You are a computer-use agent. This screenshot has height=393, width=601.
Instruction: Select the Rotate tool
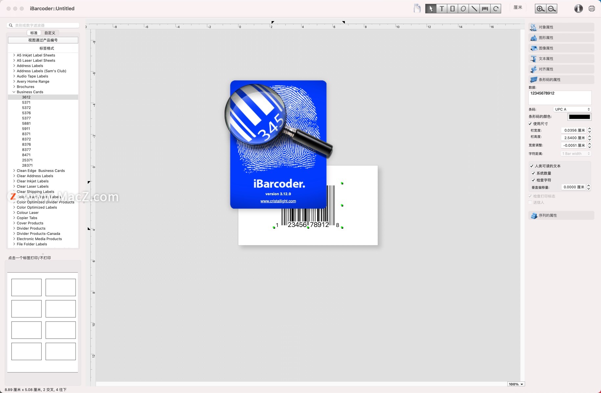[496, 9]
